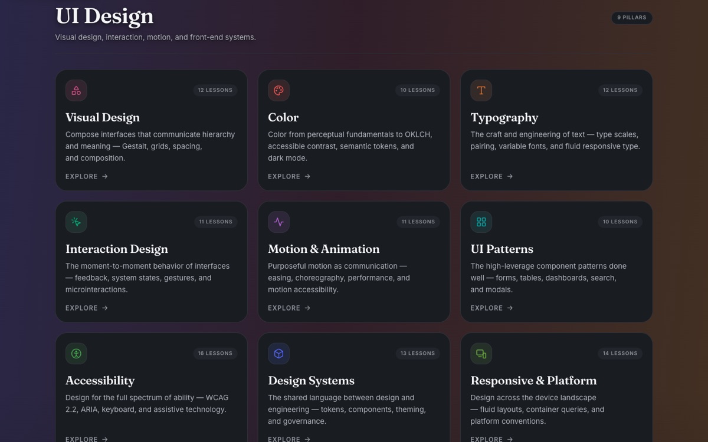Click the UI Design page heading
Screen dimensions: 708x442
click(104, 16)
